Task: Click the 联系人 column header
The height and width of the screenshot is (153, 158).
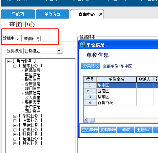Action: [145, 79]
